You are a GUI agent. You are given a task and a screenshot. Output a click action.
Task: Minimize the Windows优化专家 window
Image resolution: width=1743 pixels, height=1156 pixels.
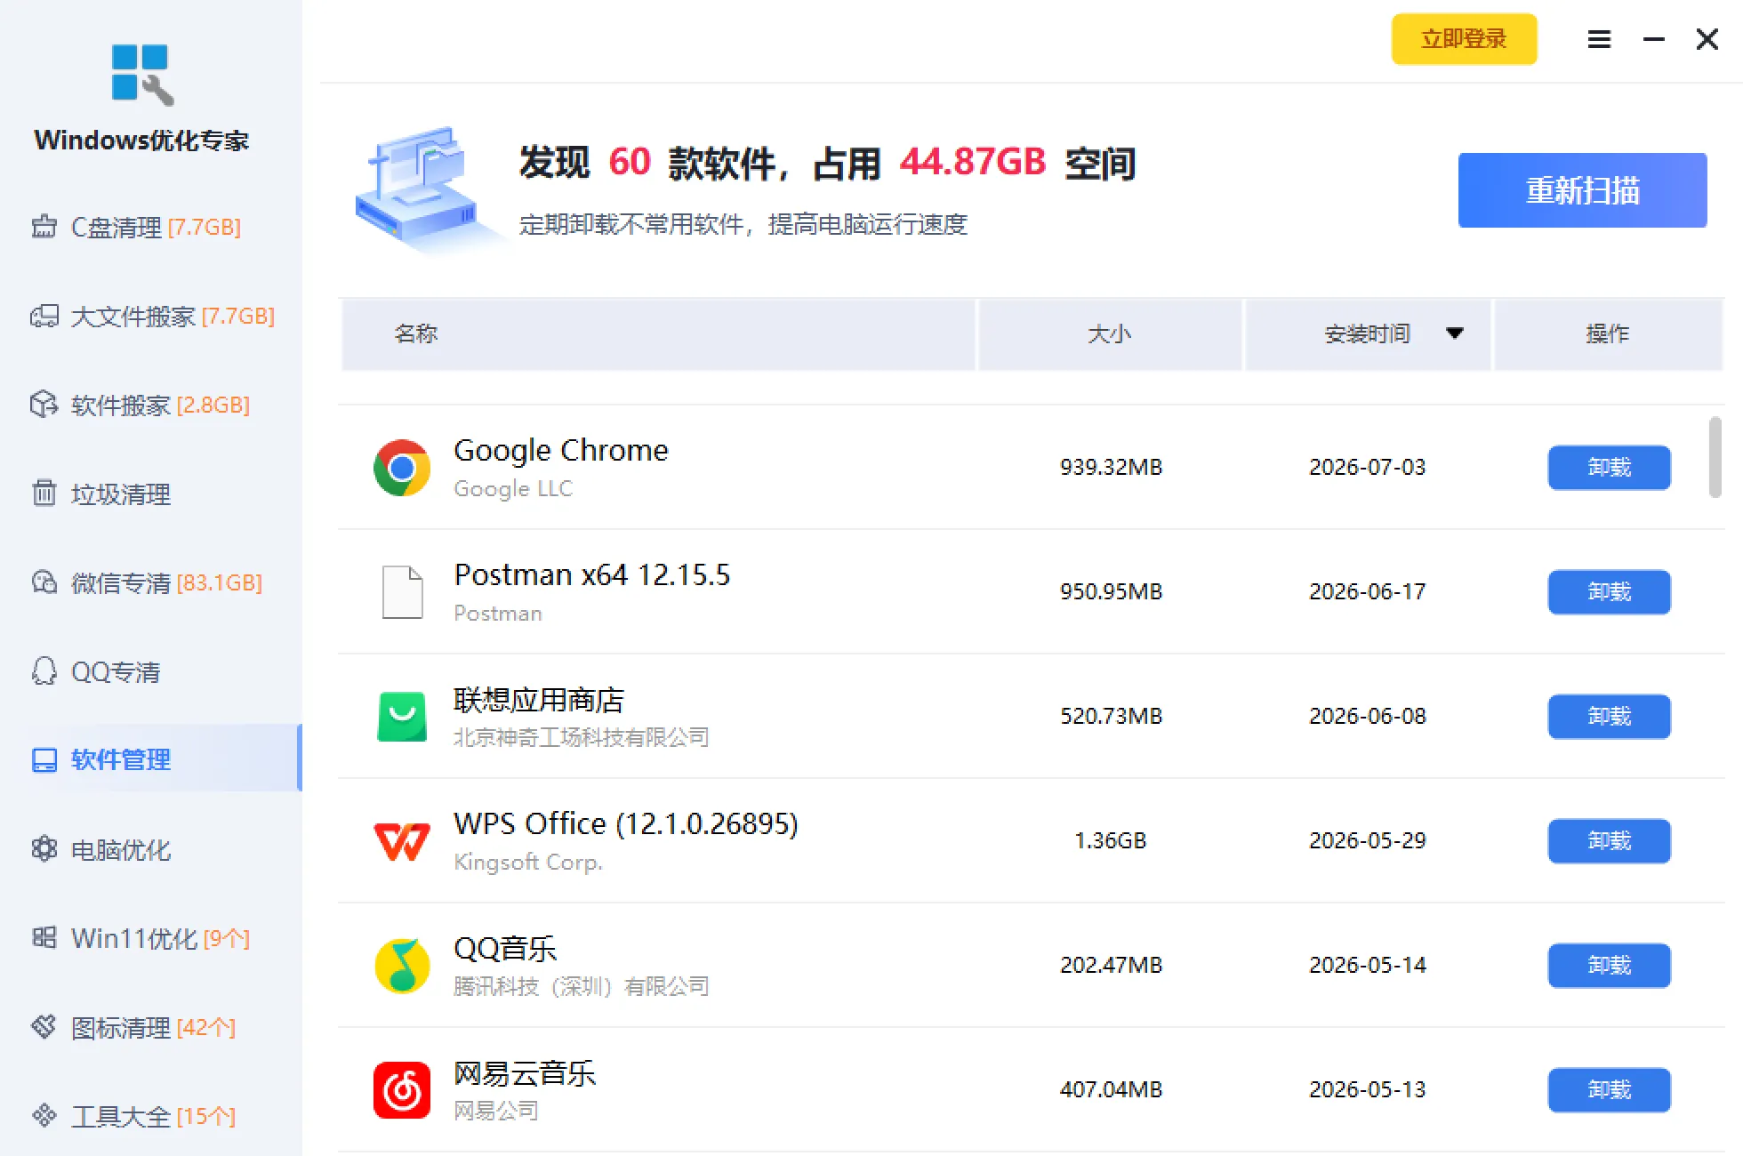pyautogui.click(x=1654, y=39)
